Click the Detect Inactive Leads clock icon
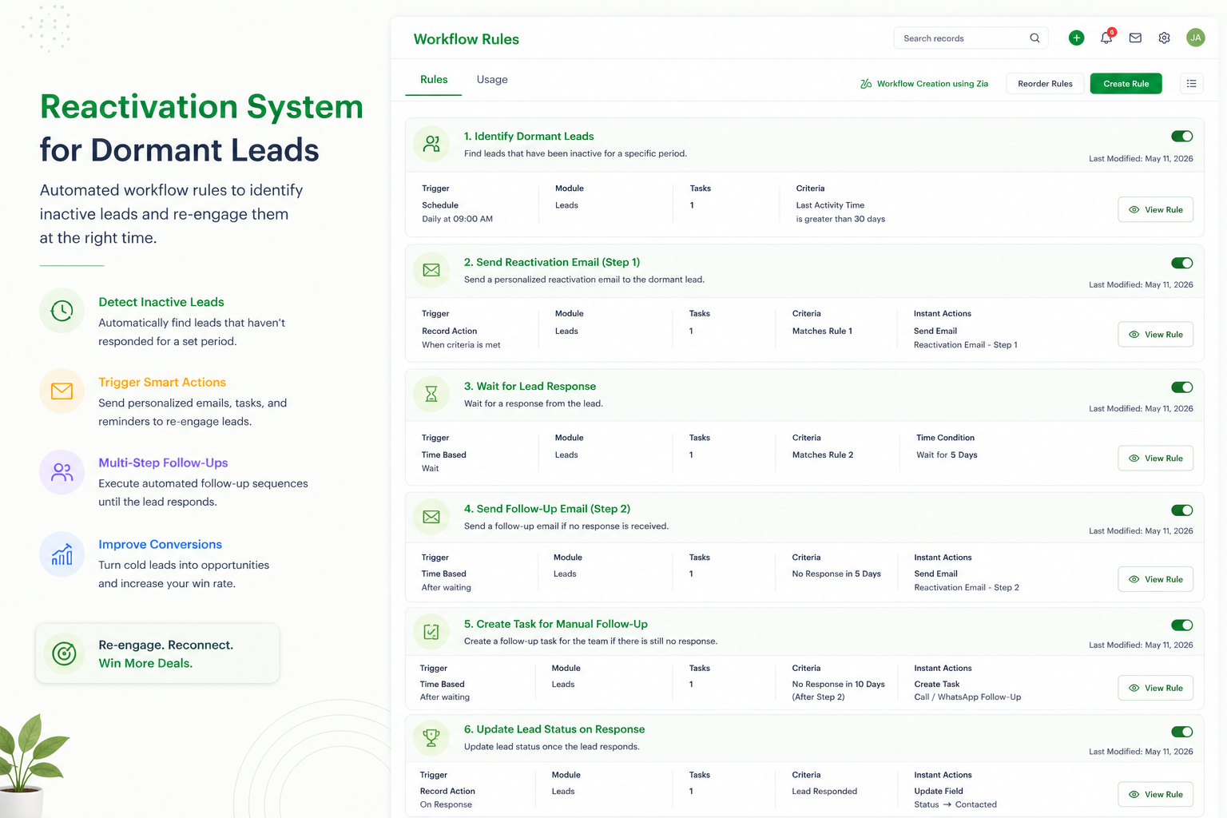Viewport: 1227px width, 818px height. click(62, 311)
